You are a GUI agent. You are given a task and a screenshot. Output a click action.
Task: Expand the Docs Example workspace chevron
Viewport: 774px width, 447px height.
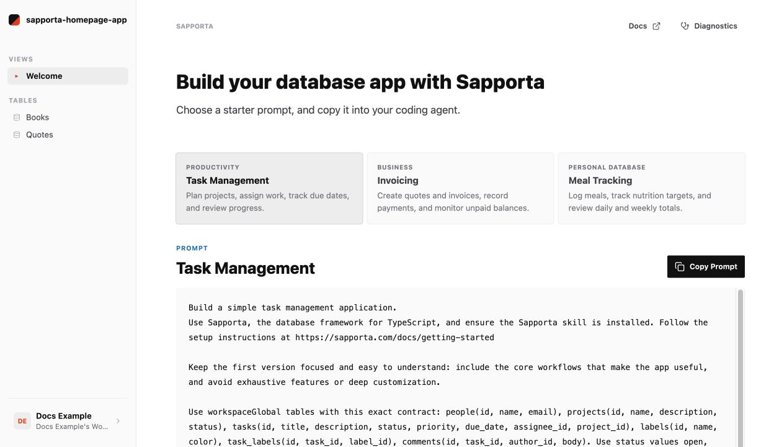tap(118, 421)
